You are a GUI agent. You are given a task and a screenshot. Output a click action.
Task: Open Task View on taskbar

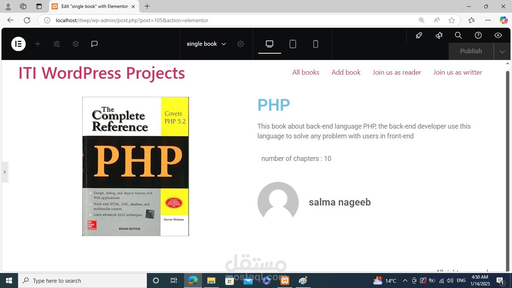pyautogui.click(x=174, y=280)
